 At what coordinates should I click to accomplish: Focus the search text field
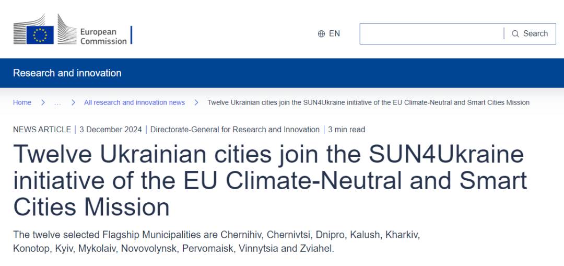432,34
